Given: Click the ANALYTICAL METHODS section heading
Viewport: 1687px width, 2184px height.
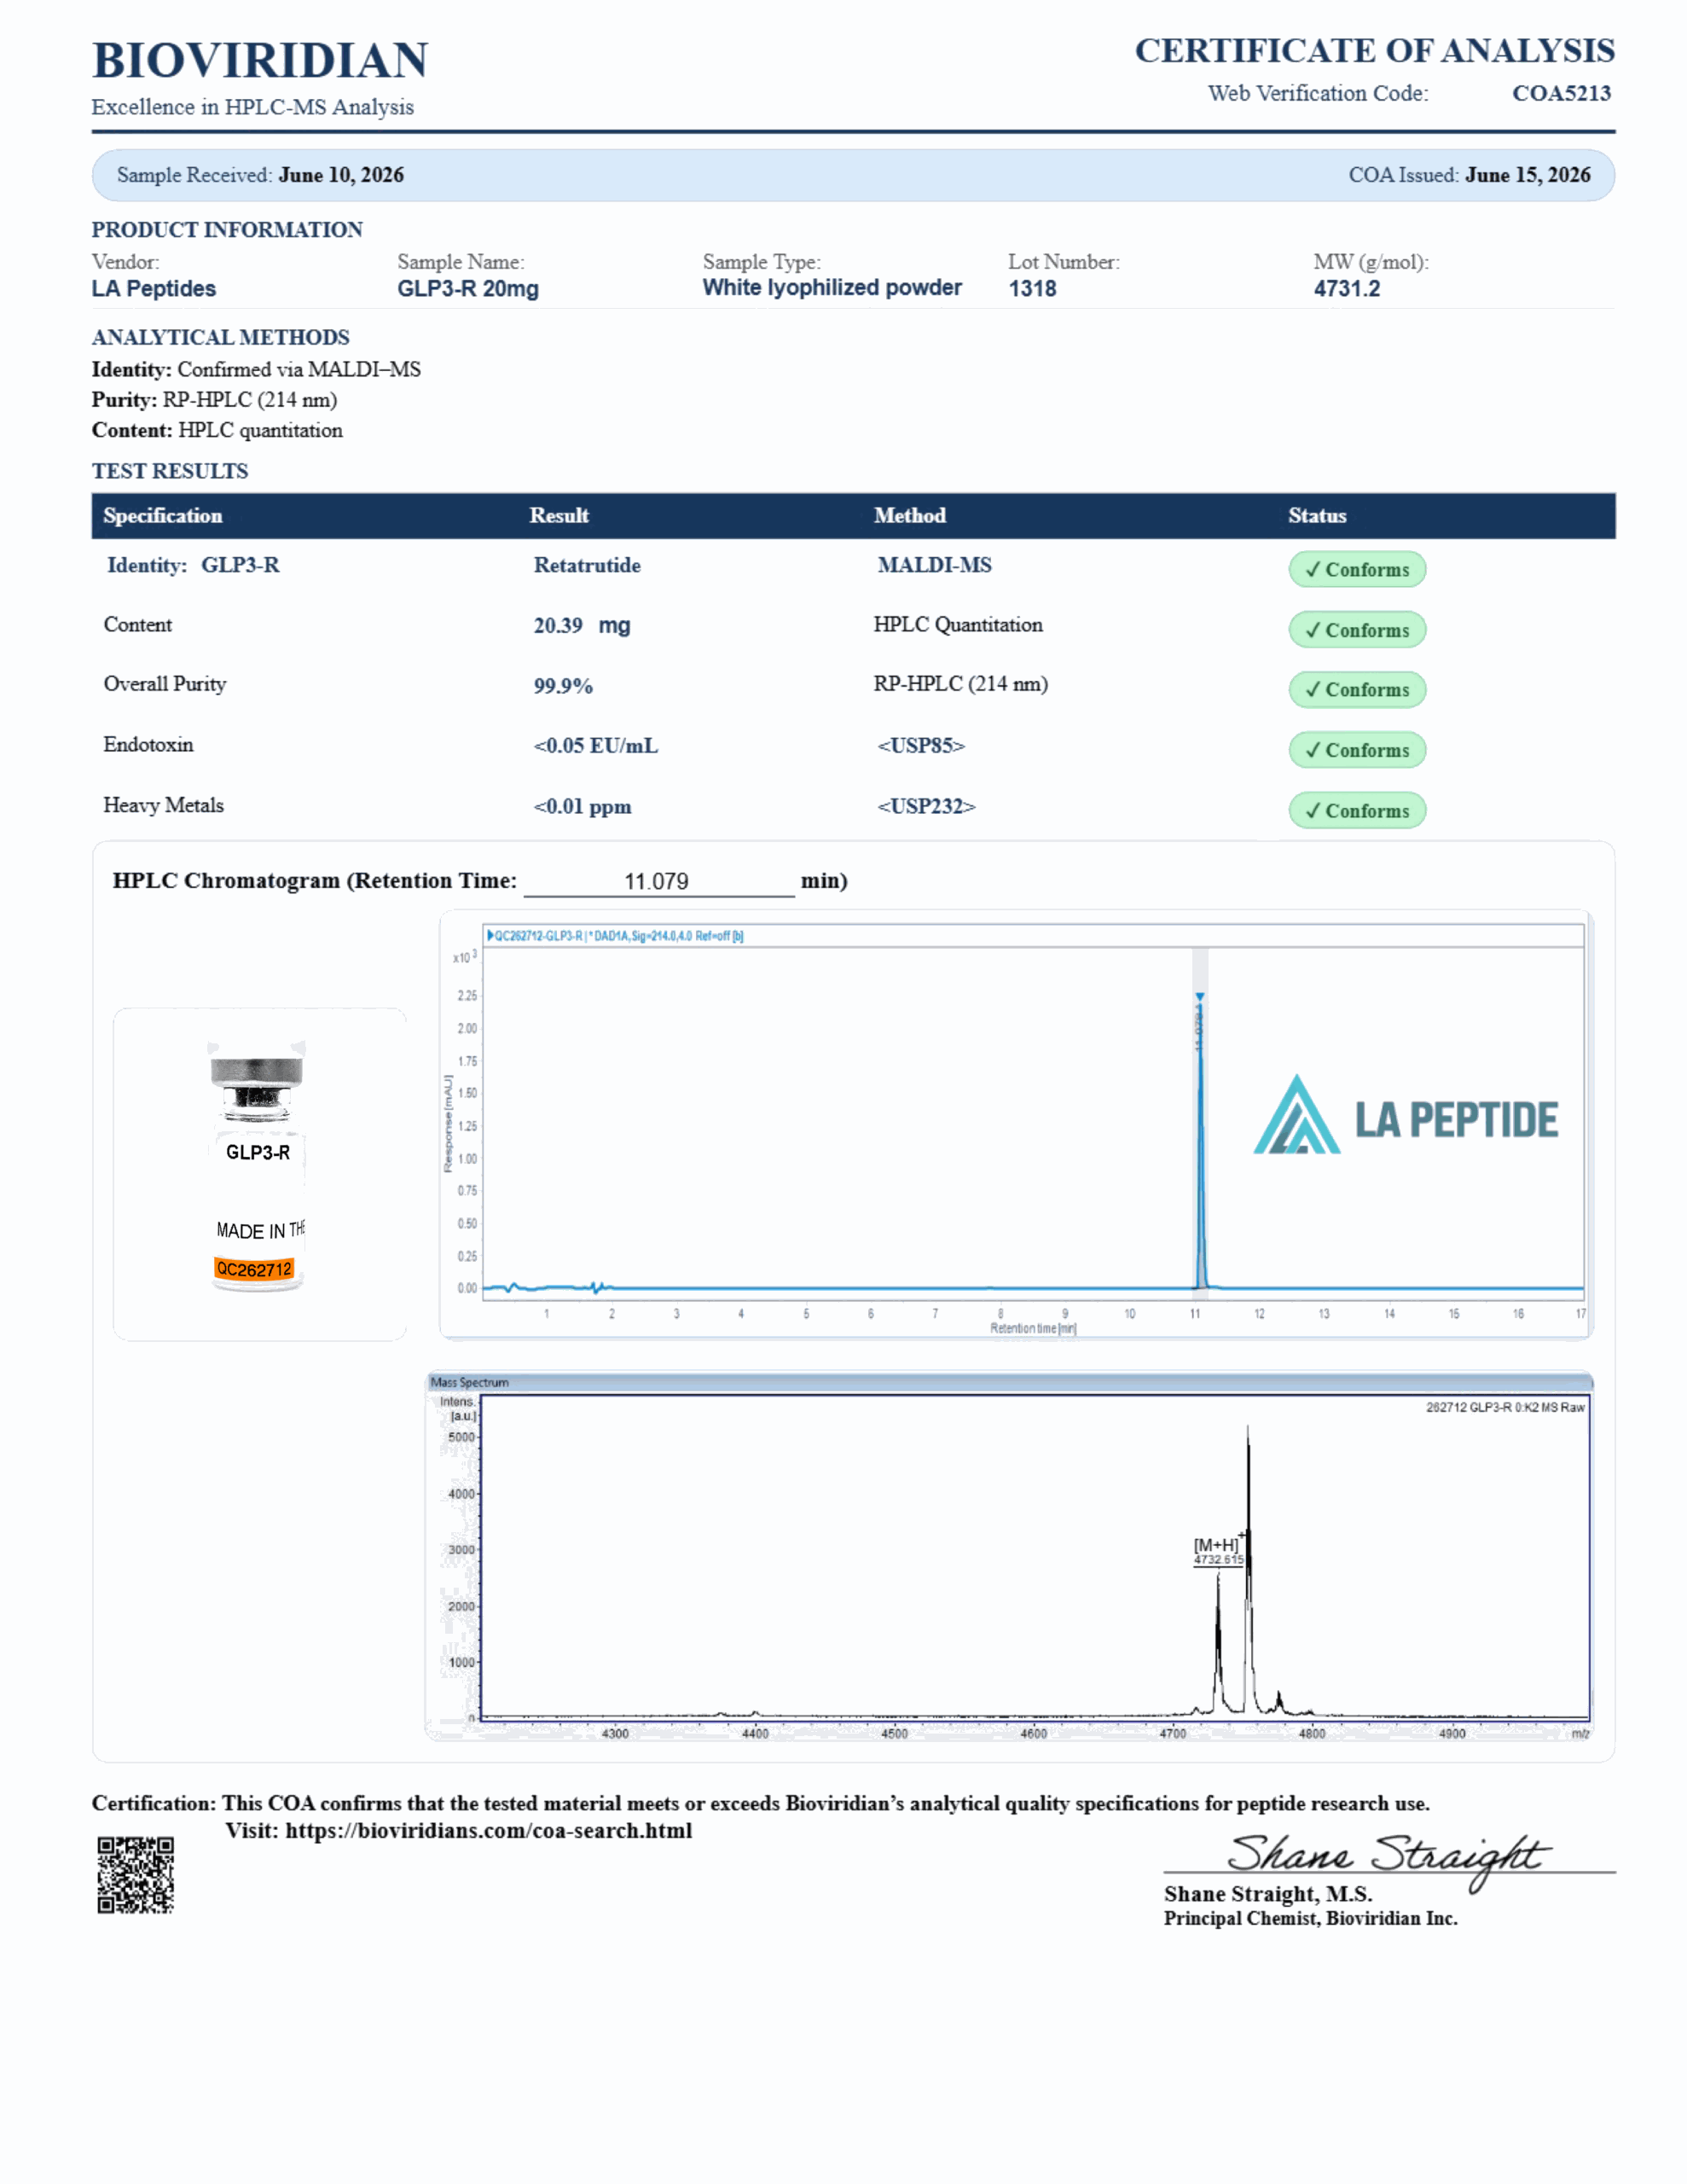Looking at the screenshot, I should click(x=221, y=338).
